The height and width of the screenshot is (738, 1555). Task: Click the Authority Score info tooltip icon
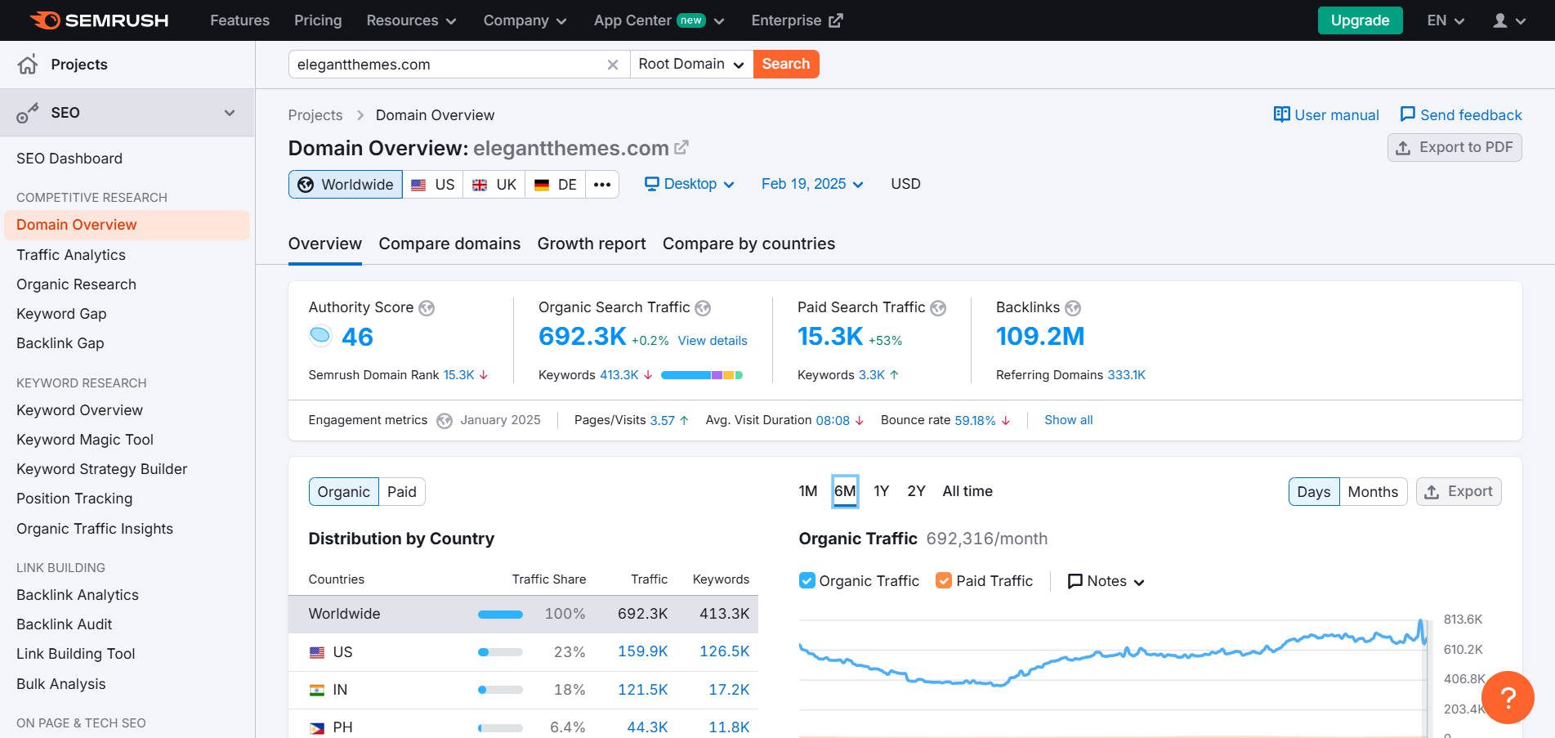pyautogui.click(x=426, y=308)
